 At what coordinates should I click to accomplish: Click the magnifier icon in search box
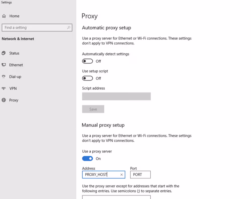click(x=69, y=28)
